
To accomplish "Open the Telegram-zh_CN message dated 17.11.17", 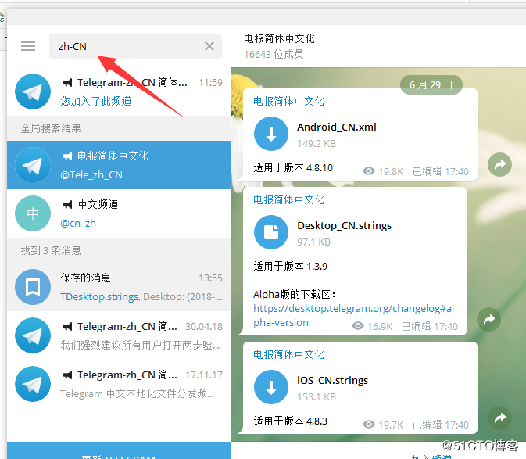I will tap(119, 384).
